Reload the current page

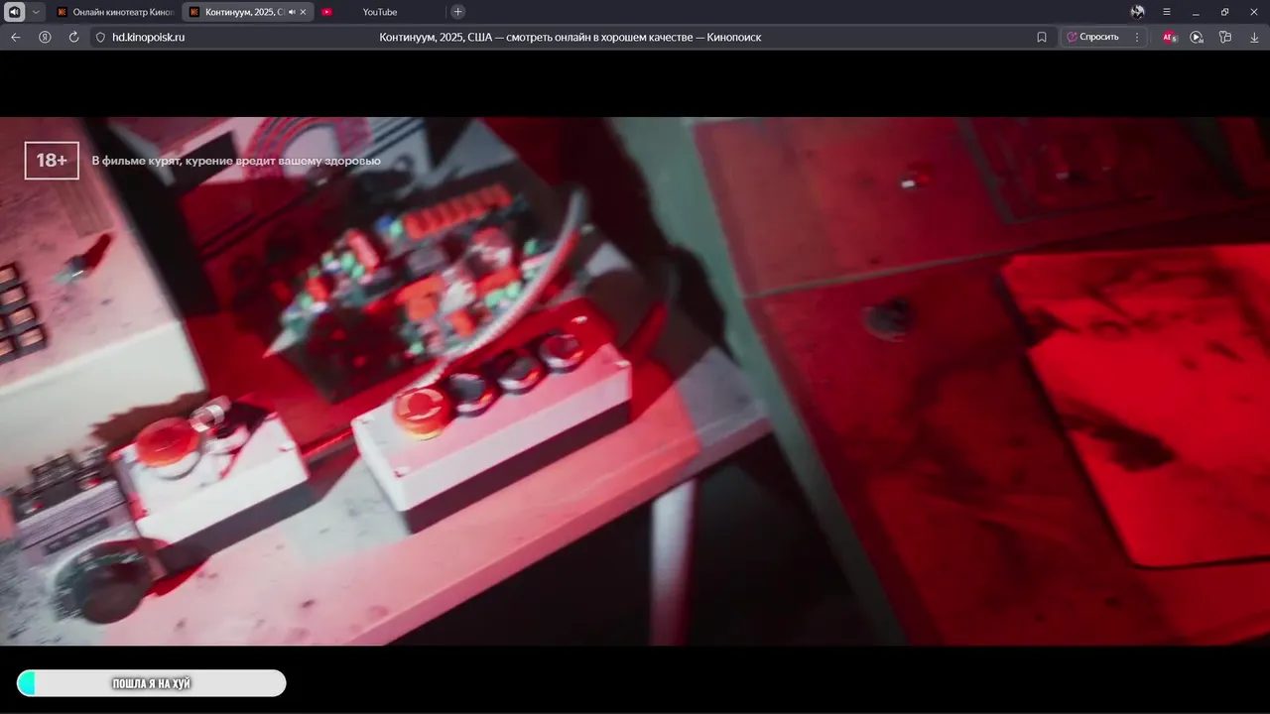[73, 37]
